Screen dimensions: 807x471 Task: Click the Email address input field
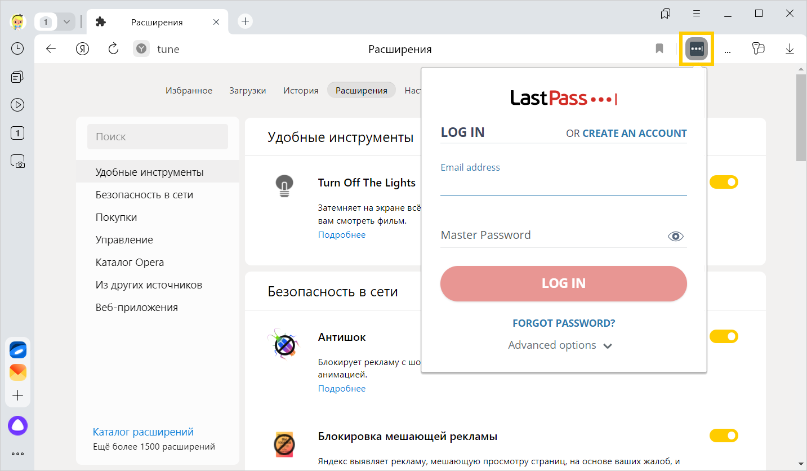(563, 184)
